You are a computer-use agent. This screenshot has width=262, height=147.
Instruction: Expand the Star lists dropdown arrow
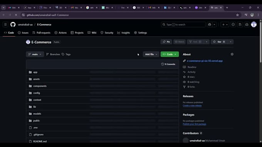230,42
